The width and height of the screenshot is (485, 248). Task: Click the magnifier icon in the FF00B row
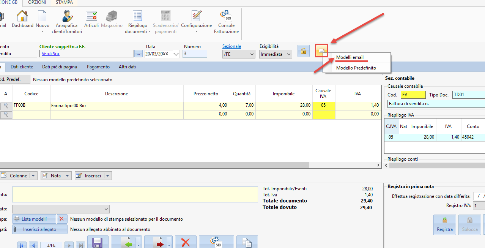(6, 106)
